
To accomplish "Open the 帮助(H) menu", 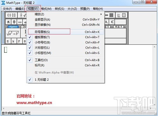I will coord(98,9).
